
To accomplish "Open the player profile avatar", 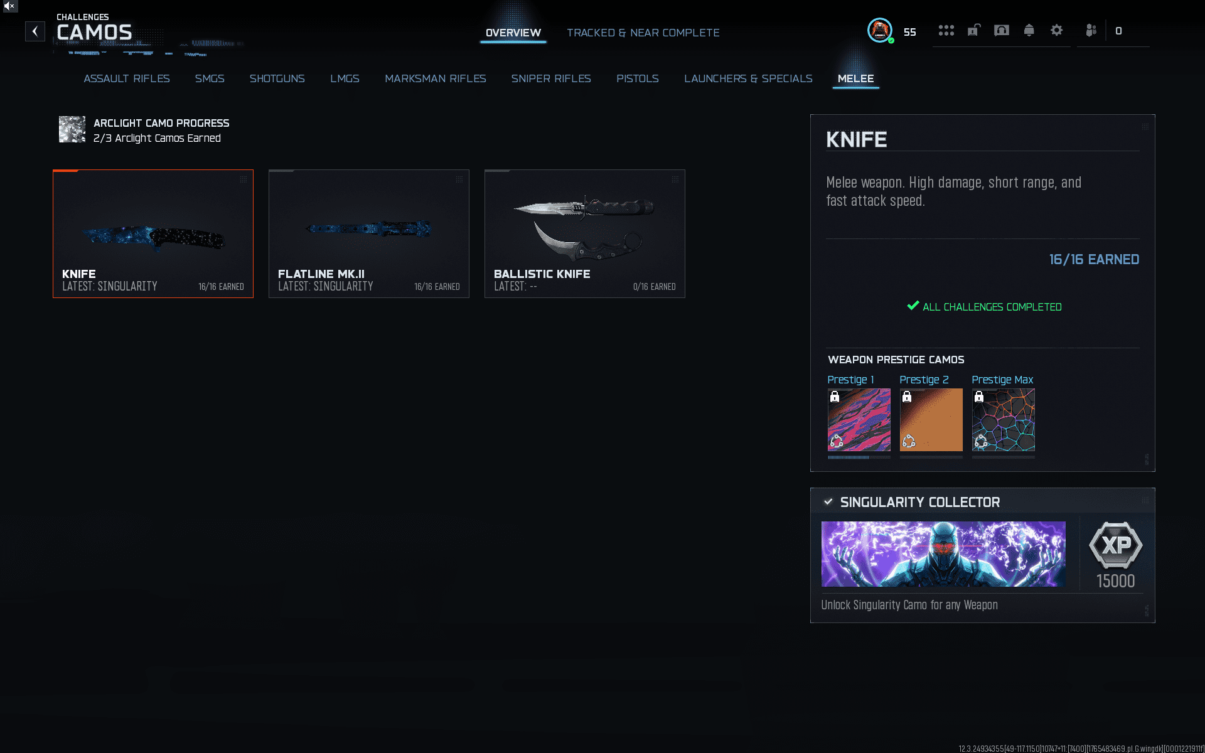I will [880, 30].
